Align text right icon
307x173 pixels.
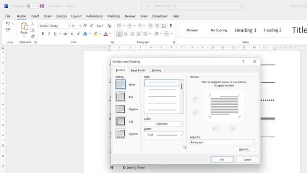coord(132,34)
